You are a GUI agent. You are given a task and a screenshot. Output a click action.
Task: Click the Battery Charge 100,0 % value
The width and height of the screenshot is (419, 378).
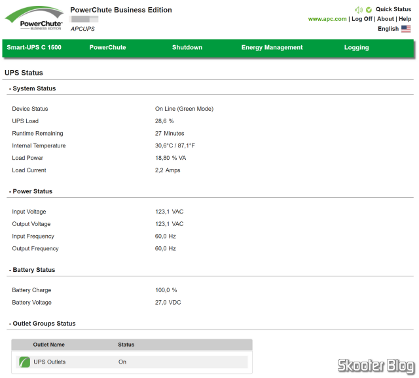tap(166, 290)
